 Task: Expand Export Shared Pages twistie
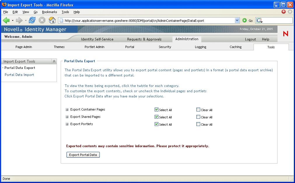67,117
